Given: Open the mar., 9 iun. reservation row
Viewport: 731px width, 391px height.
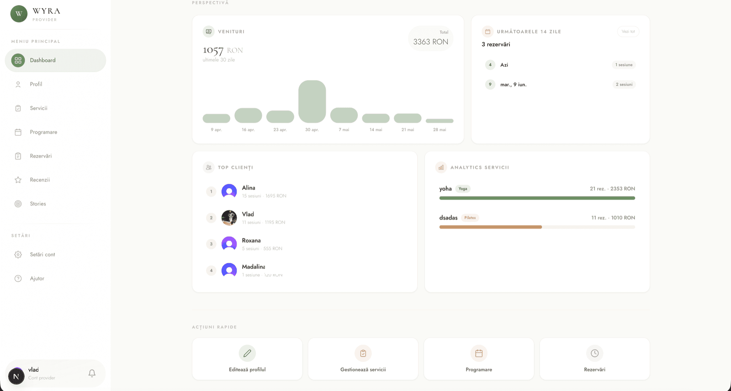Looking at the screenshot, I should 561,85.
